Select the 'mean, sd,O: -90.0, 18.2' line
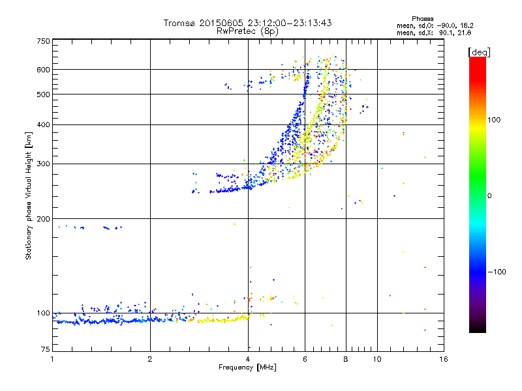 435,26
